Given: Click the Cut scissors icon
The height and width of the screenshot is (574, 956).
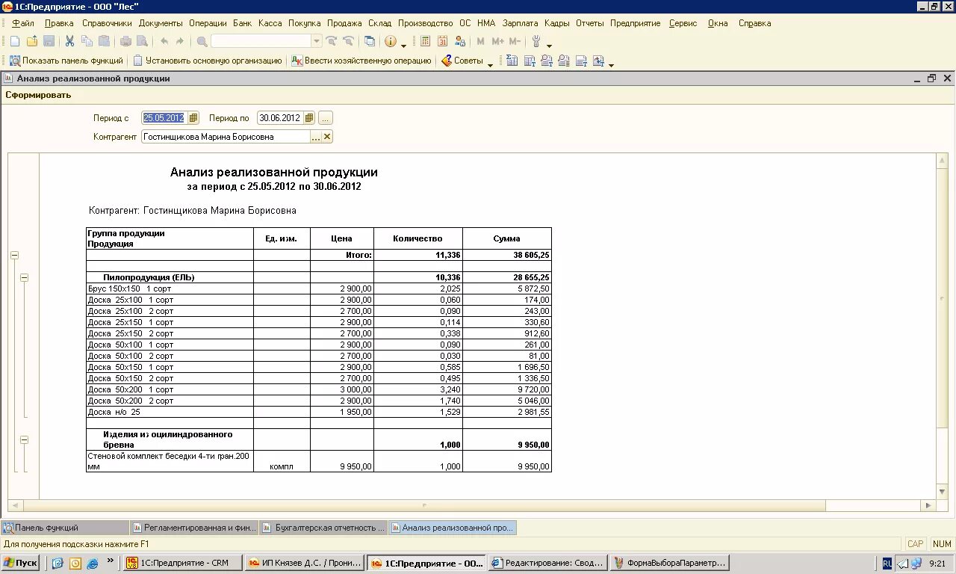Looking at the screenshot, I should click(69, 42).
